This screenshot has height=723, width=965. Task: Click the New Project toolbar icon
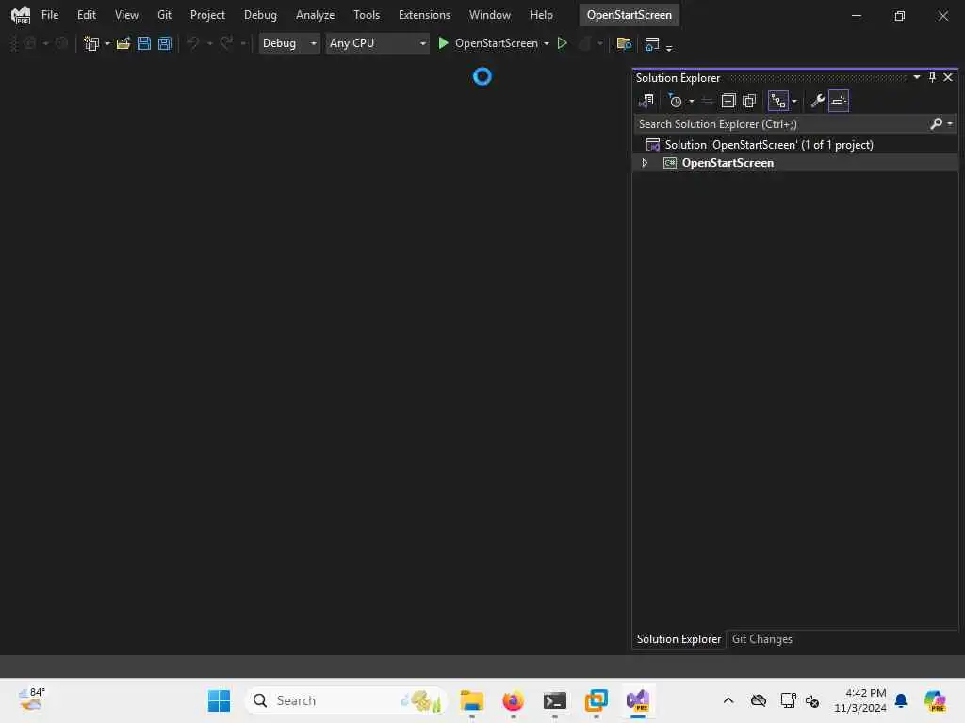coord(91,43)
